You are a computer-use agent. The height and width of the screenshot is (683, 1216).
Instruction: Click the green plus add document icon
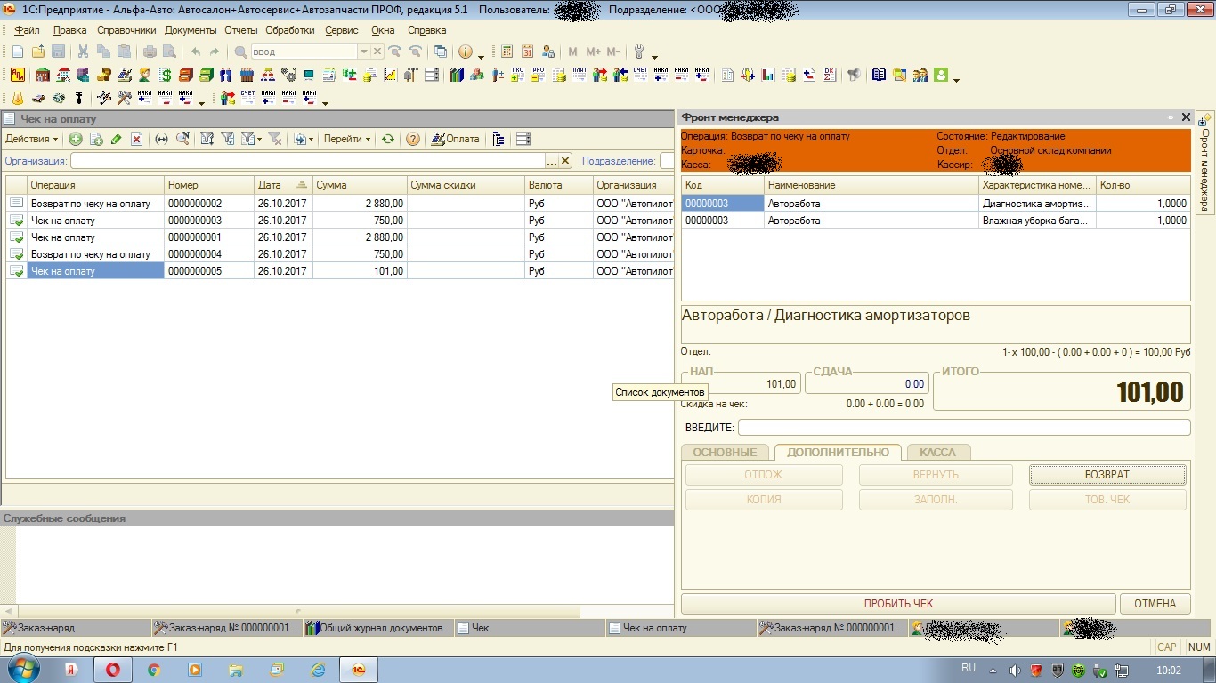(x=76, y=139)
